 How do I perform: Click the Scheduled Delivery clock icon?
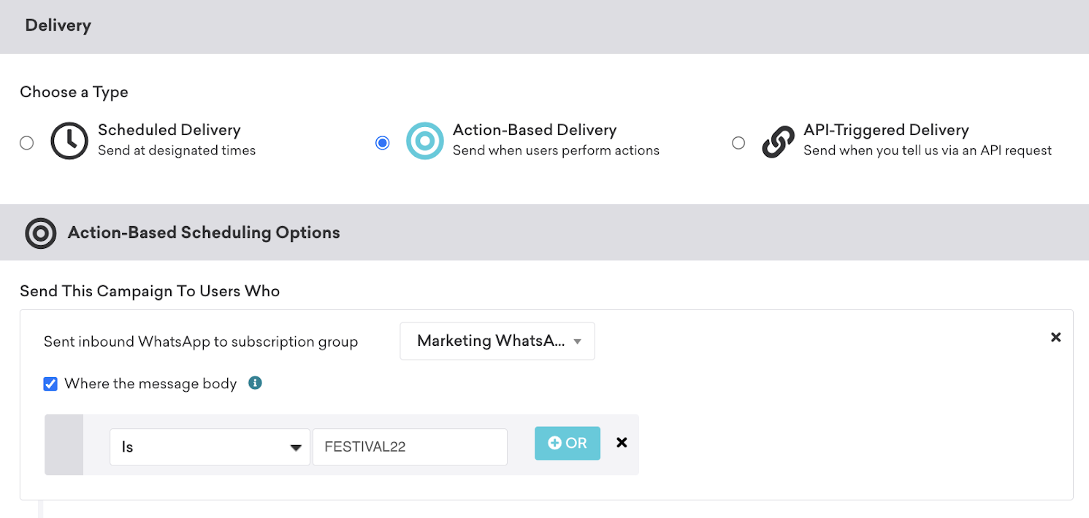point(69,142)
